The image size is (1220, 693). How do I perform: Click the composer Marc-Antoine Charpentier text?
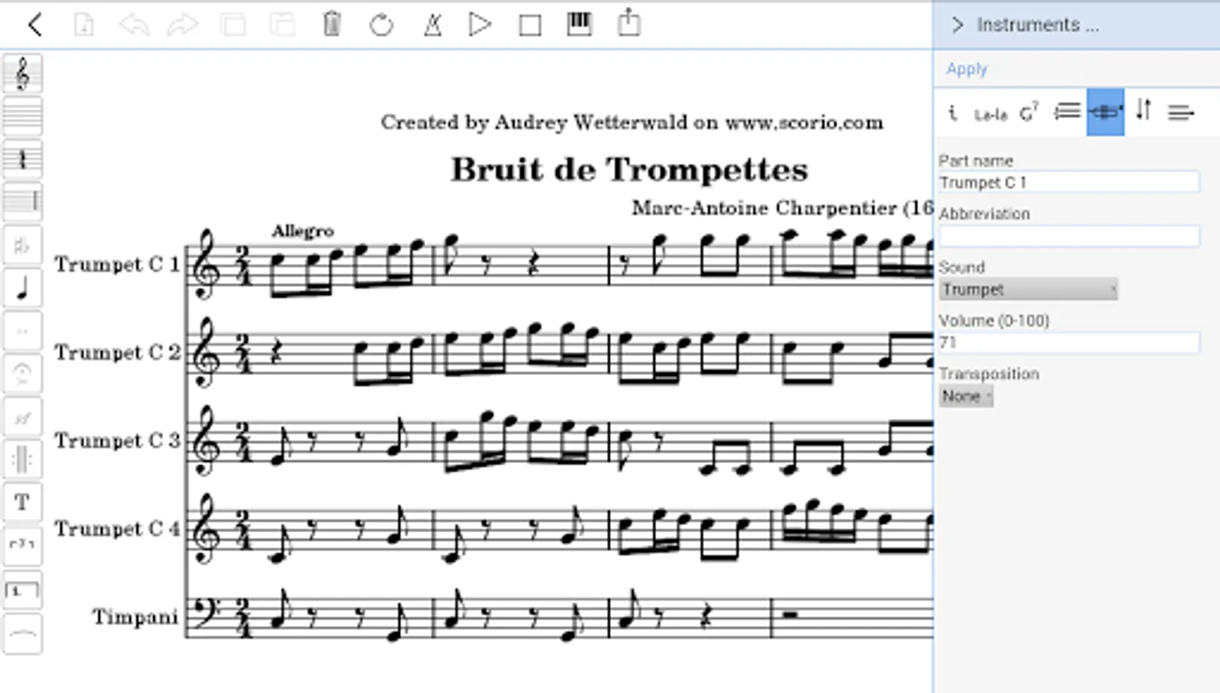pyautogui.click(x=764, y=208)
